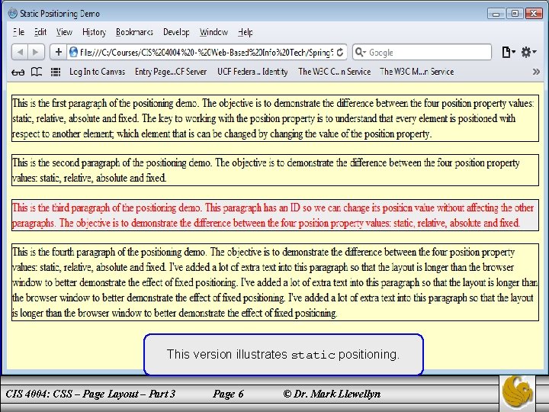Image resolution: width=549 pixels, height=412 pixels.
Task: Maximize the browser window
Action: tap(515, 14)
